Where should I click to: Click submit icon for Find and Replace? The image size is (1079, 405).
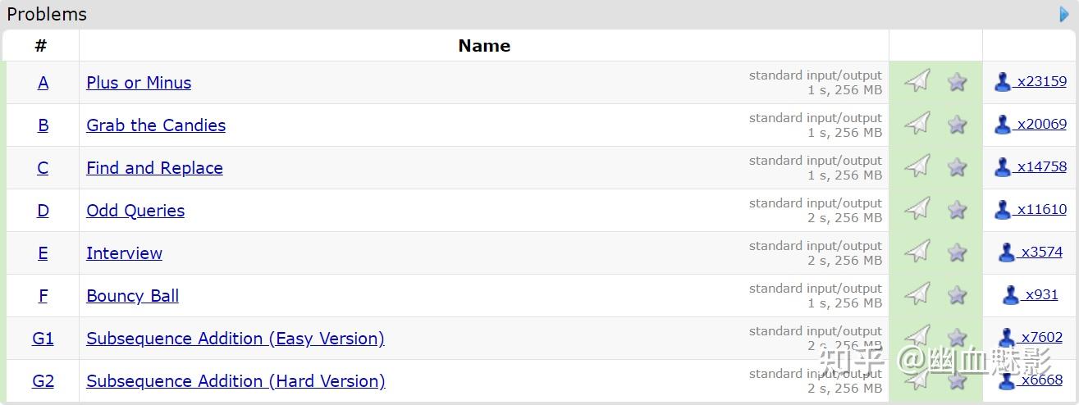(x=917, y=166)
